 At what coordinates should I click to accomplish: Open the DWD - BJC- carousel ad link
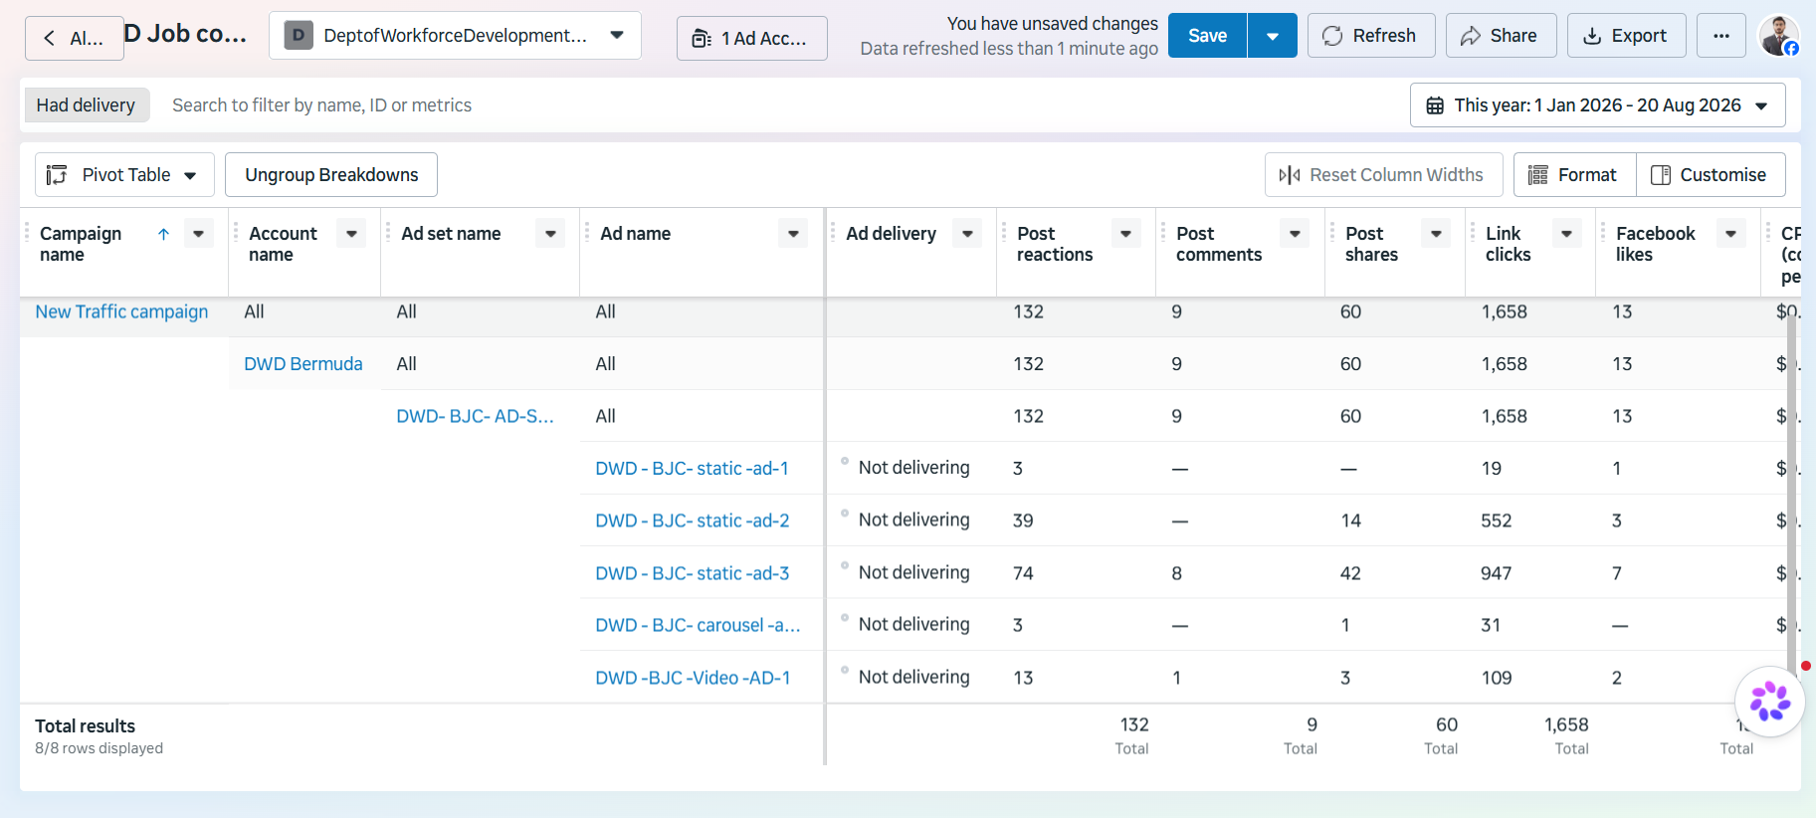click(x=698, y=625)
